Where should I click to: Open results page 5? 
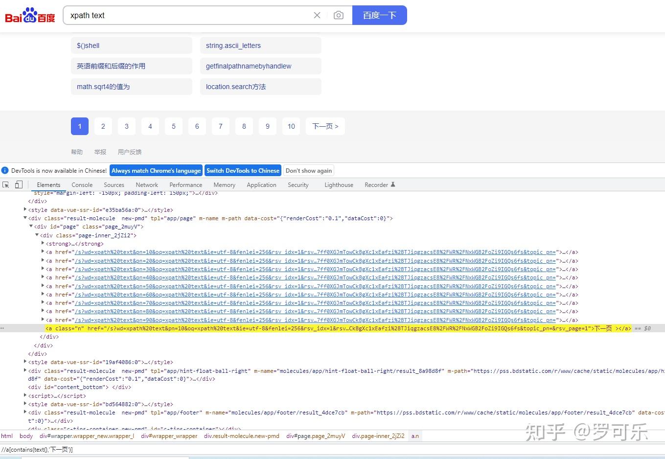(x=174, y=126)
